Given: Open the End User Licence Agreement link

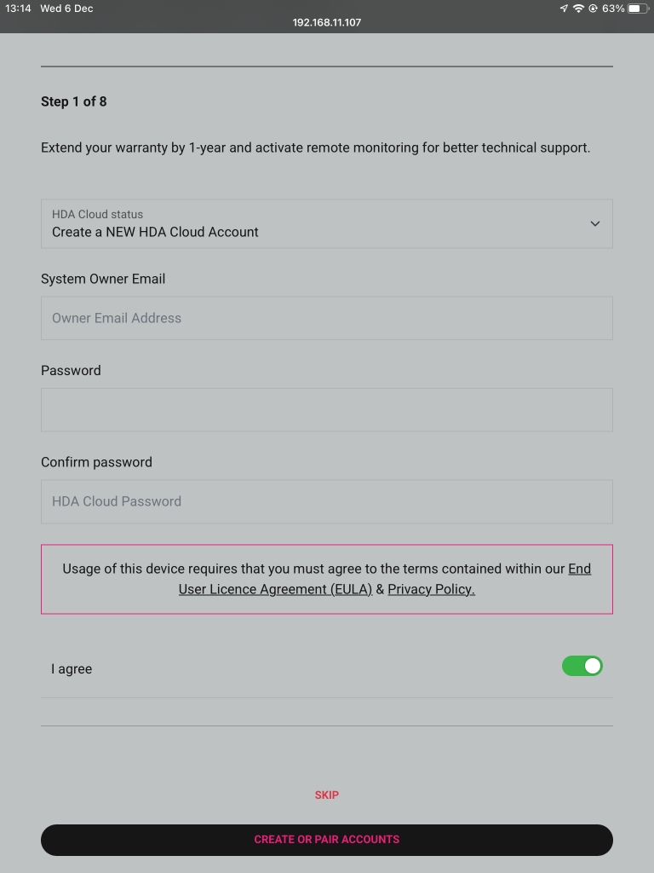Looking at the screenshot, I should [x=385, y=579].
